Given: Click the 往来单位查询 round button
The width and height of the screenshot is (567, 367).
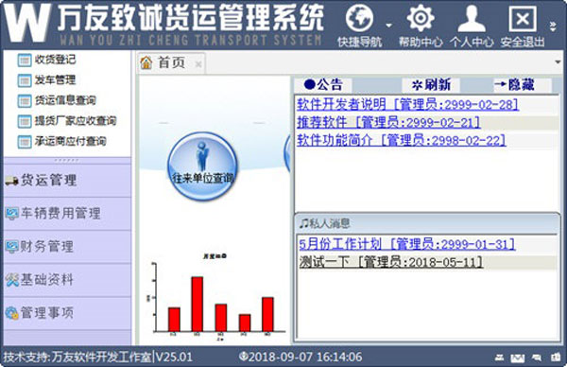Looking at the screenshot, I should [x=202, y=166].
